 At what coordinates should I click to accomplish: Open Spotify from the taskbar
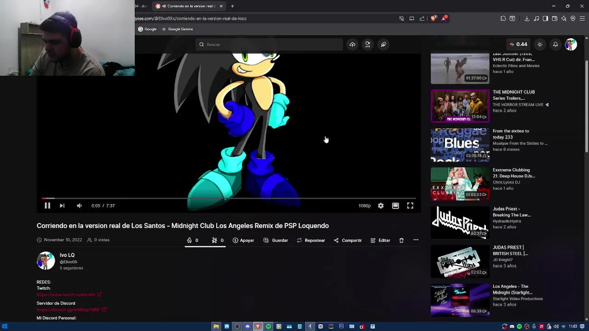(x=268, y=326)
